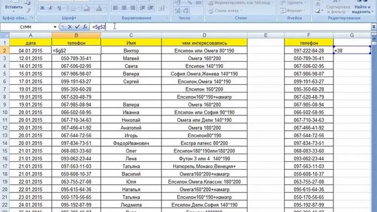377x212 pixels.
Task: Confirm formula entry with checkmark
Action: tap(77, 27)
